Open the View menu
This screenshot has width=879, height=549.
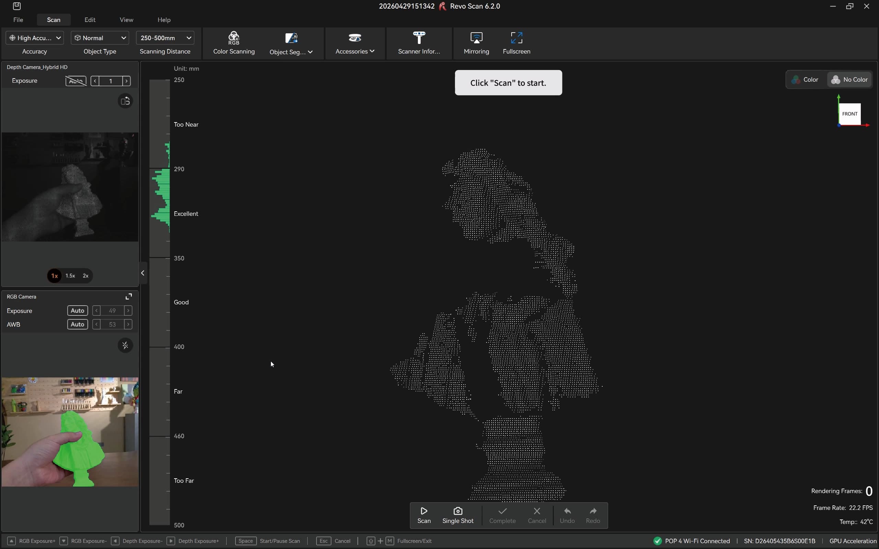[x=126, y=20]
